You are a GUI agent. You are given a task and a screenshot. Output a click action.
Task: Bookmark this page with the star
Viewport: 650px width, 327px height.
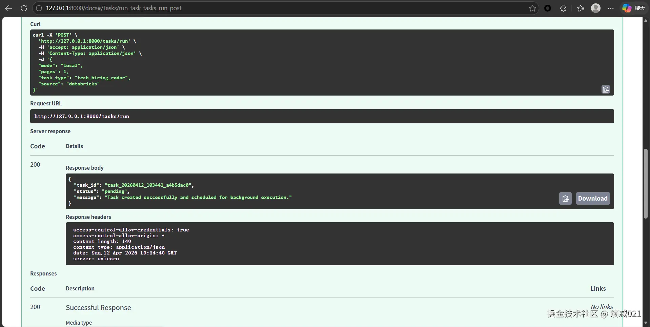point(532,8)
